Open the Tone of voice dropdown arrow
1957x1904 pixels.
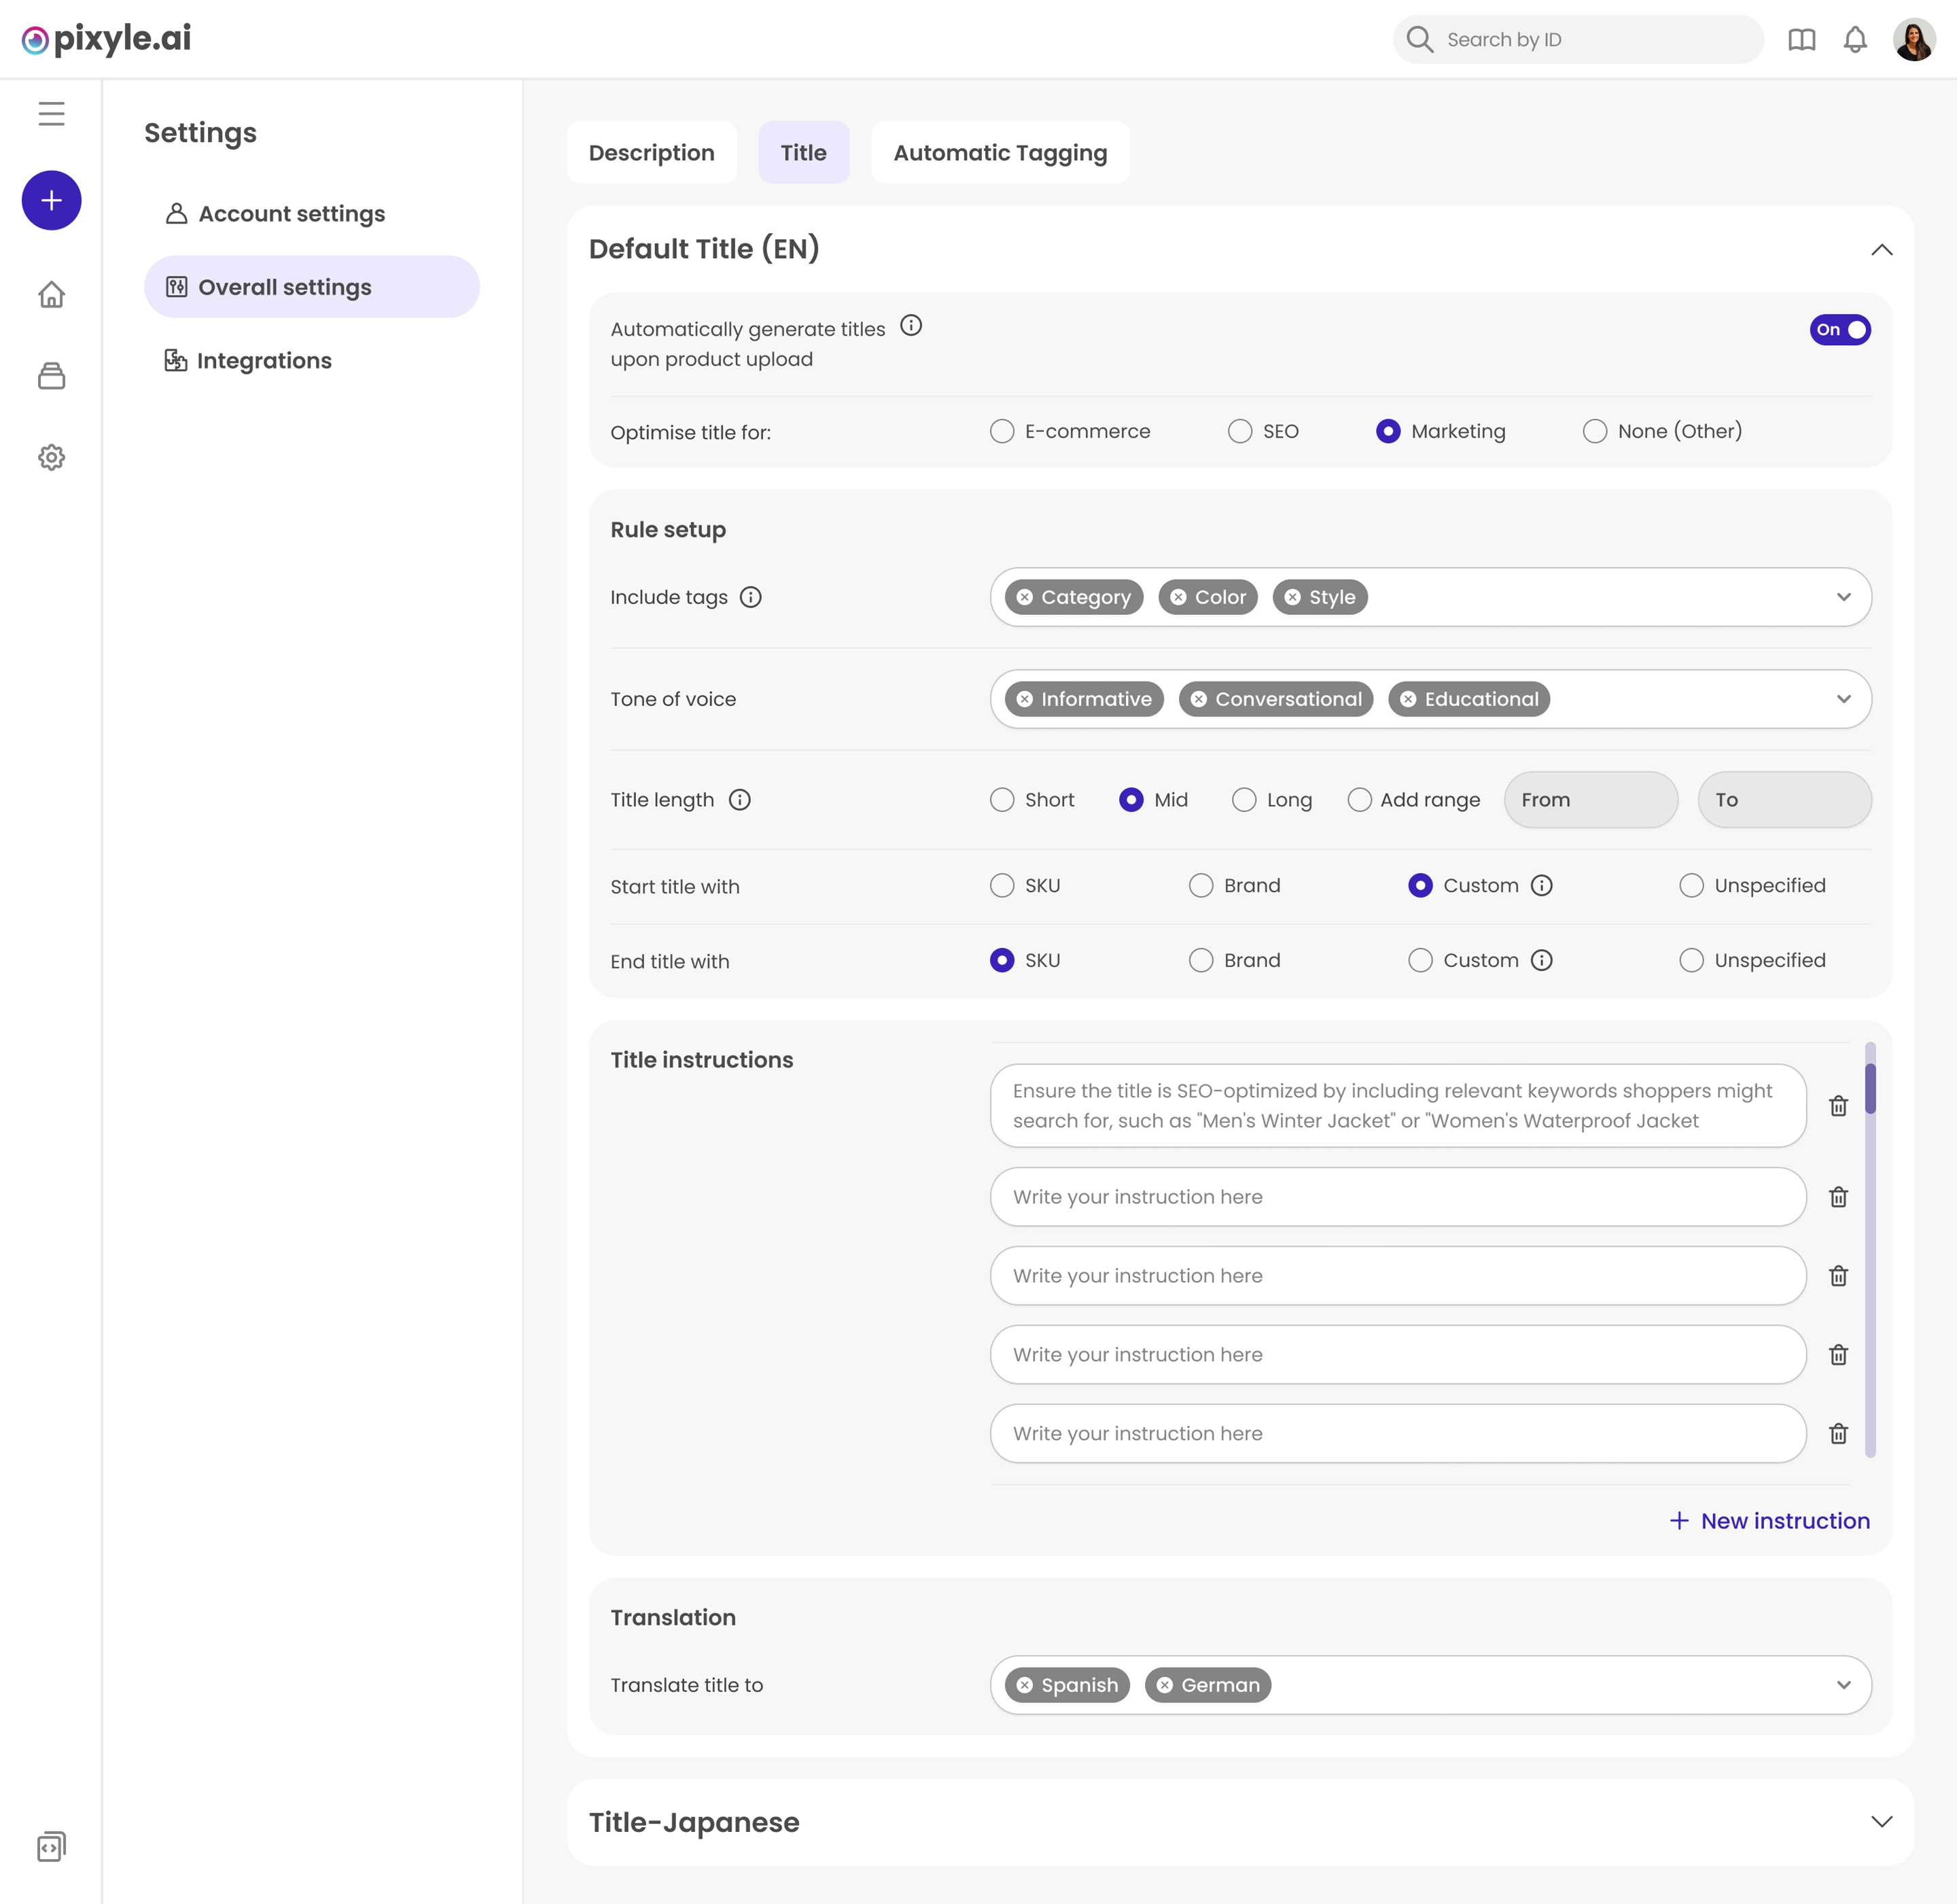(1843, 699)
